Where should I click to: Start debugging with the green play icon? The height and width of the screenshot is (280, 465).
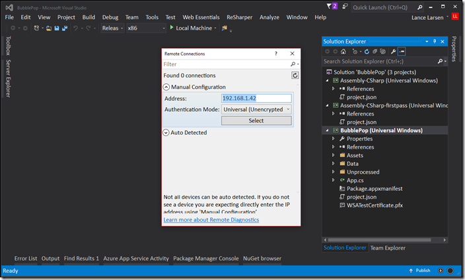click(172, 28)
